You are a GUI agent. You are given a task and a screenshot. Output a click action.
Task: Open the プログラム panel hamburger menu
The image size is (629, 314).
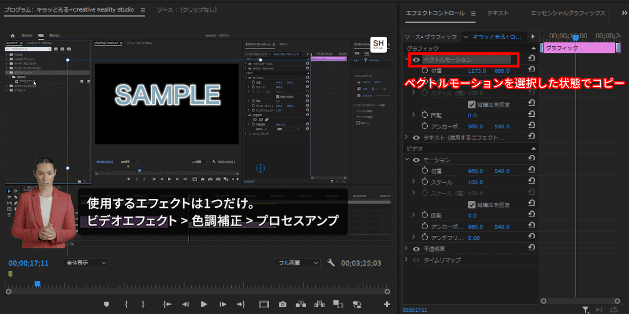click(x=143, y=10)
